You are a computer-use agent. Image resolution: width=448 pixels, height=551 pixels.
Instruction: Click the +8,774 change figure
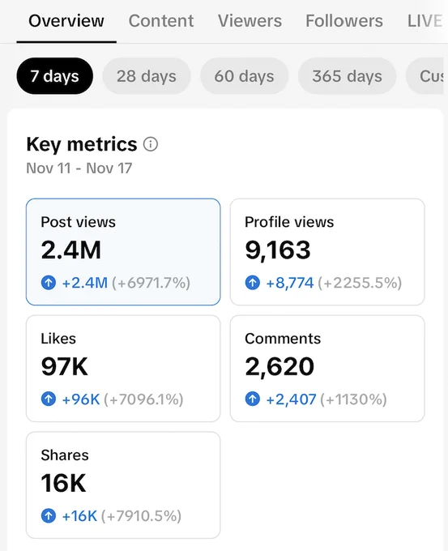coord(290,283)
